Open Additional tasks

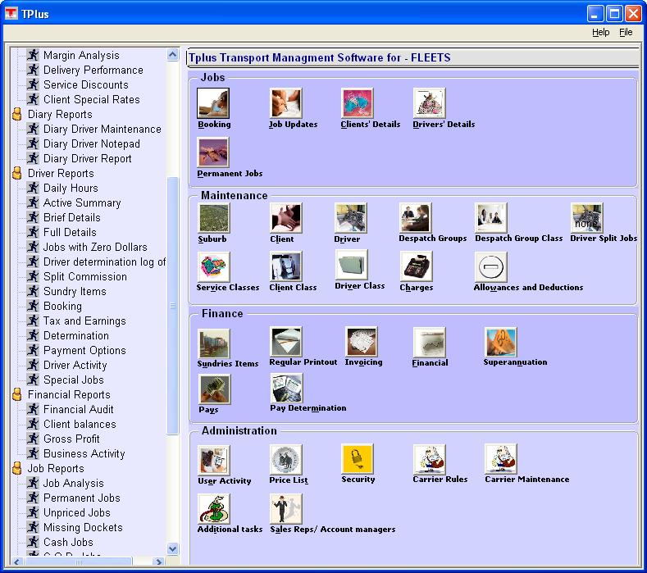tap(214, 509)
